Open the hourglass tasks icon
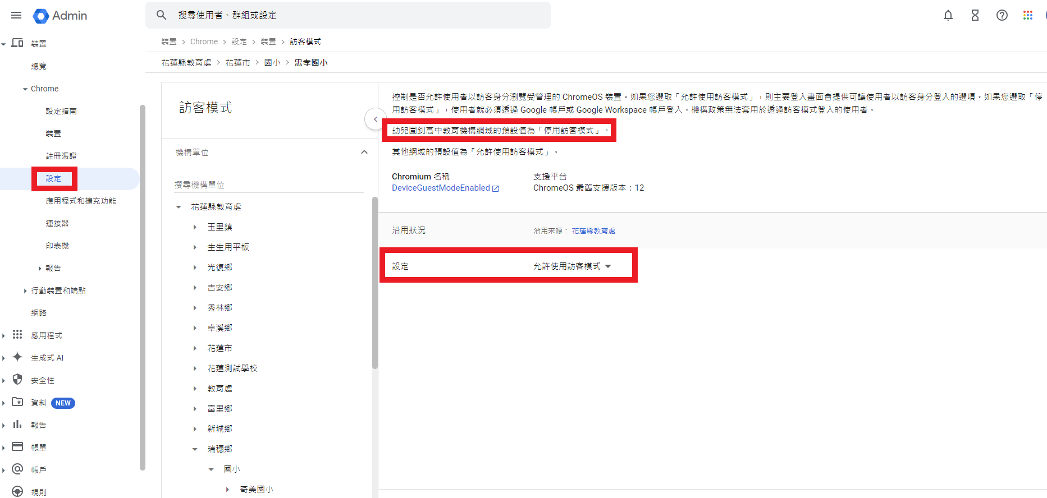The image size is (1047, 498). (x=975, y=15)
